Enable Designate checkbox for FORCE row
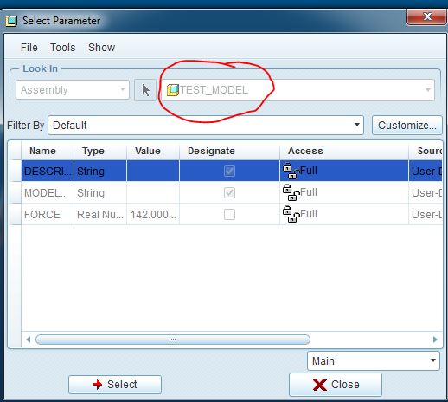The image size is (448, 402). [x=229, y=215]
